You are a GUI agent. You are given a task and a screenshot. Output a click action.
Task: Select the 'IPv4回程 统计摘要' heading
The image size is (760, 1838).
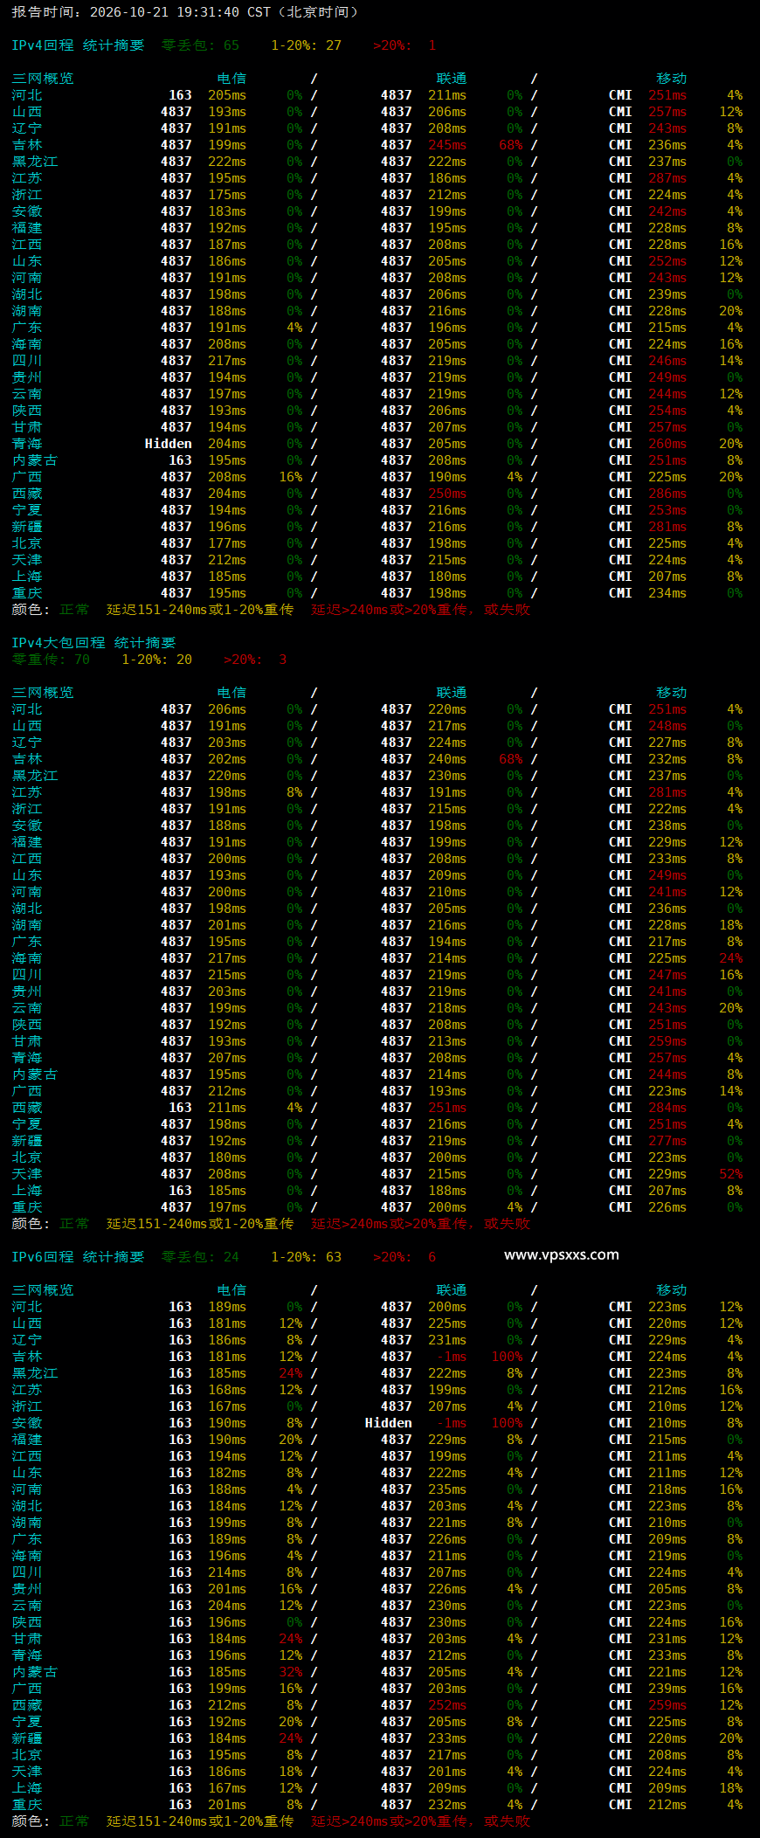(x=78, y=45)
